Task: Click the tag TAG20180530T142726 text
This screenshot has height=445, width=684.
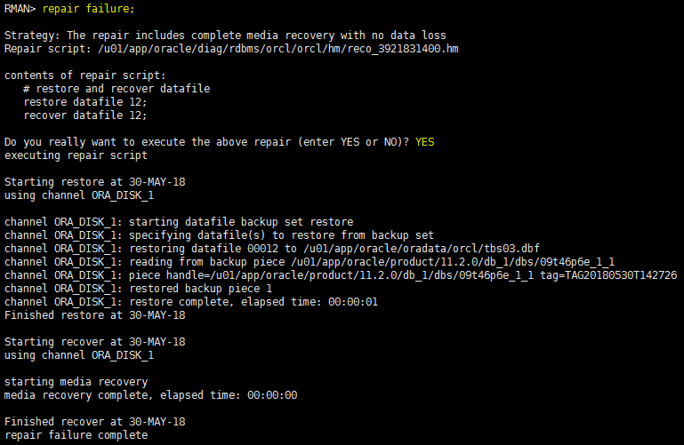Action: [608, 275]
